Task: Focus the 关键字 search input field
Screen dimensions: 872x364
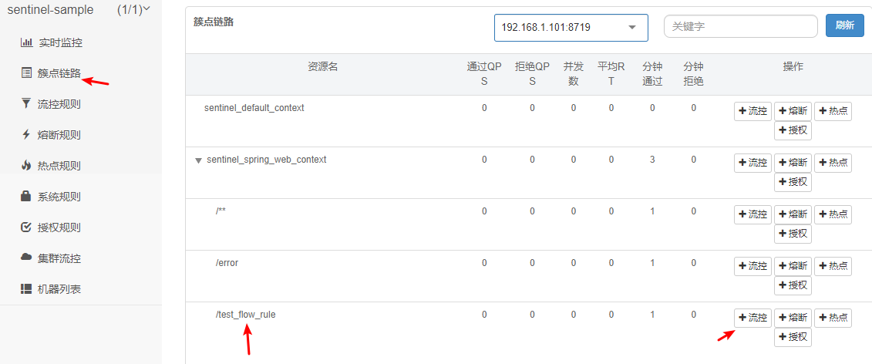Action: coord(739,26)
